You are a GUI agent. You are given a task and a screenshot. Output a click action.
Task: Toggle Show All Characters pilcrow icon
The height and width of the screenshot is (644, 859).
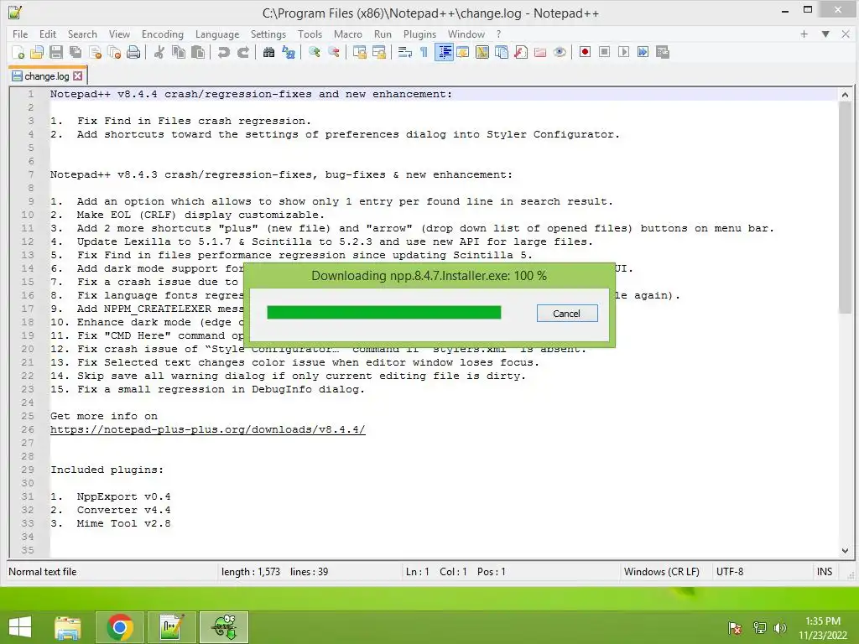coord(424,52)
